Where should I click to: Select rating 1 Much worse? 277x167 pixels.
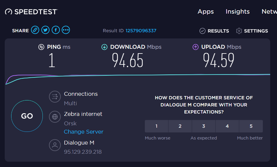tap(156, 126)
